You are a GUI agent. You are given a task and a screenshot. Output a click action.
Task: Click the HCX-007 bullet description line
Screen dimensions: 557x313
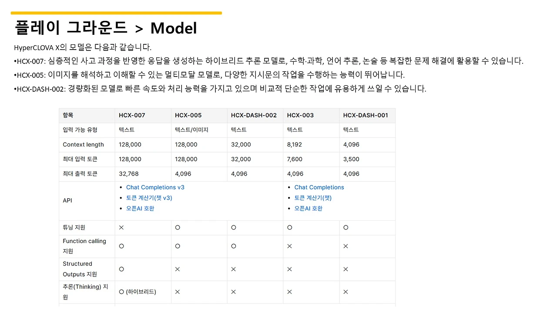coord(268,61)
